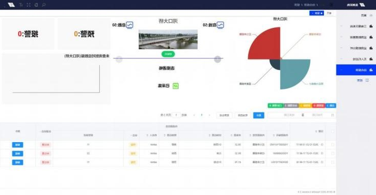
Task: Click the dark navy pie chart slice
Action: point(276,64)
